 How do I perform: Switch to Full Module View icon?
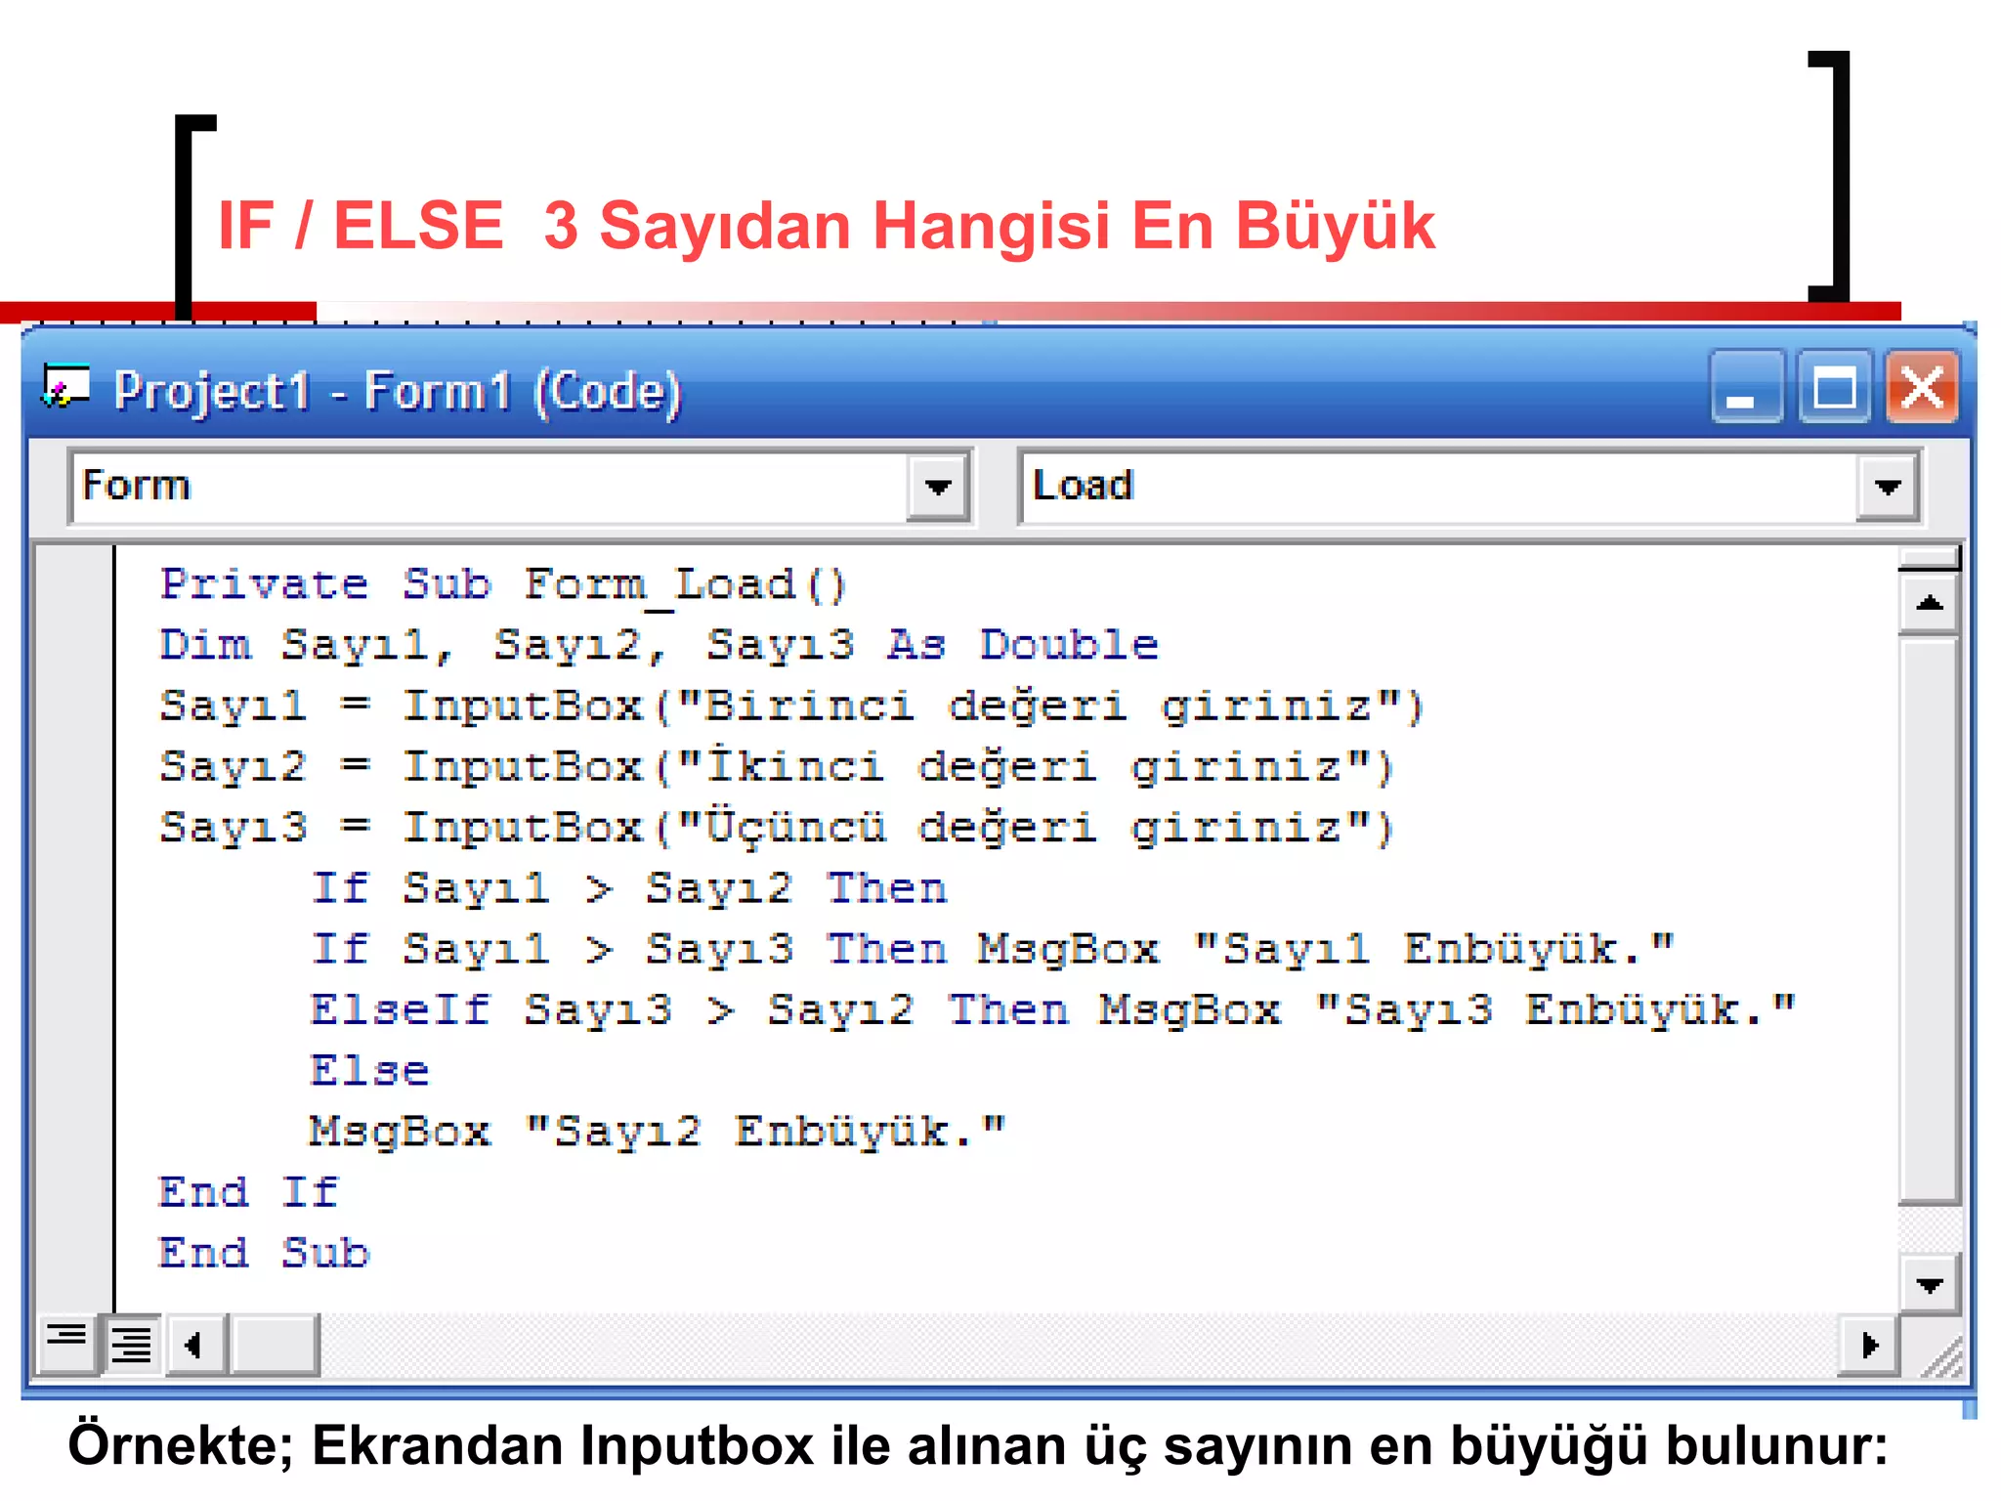pos(132,1345)
